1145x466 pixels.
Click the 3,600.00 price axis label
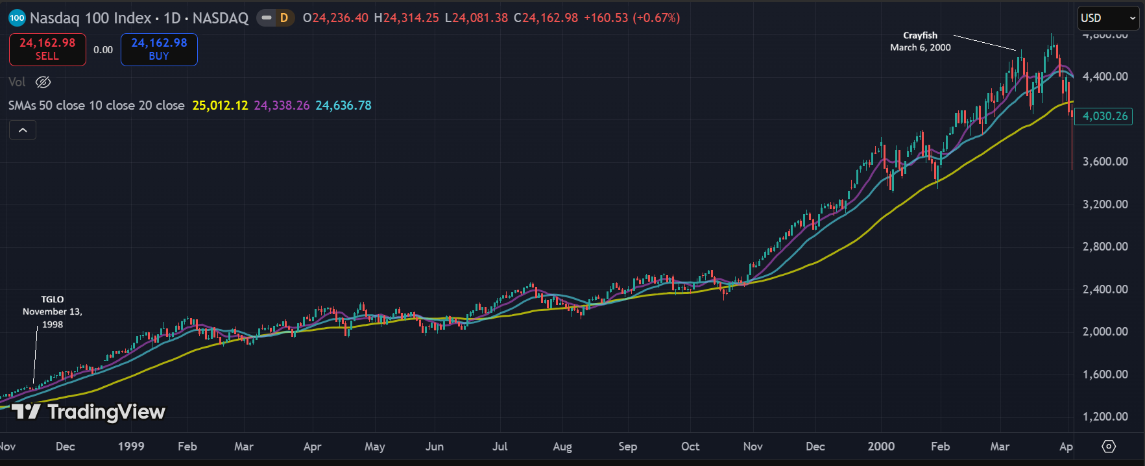click(1105, 162)
